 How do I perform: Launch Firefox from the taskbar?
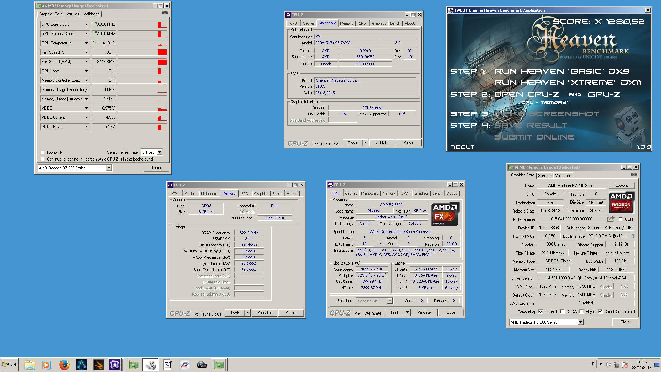click(64, 365)
